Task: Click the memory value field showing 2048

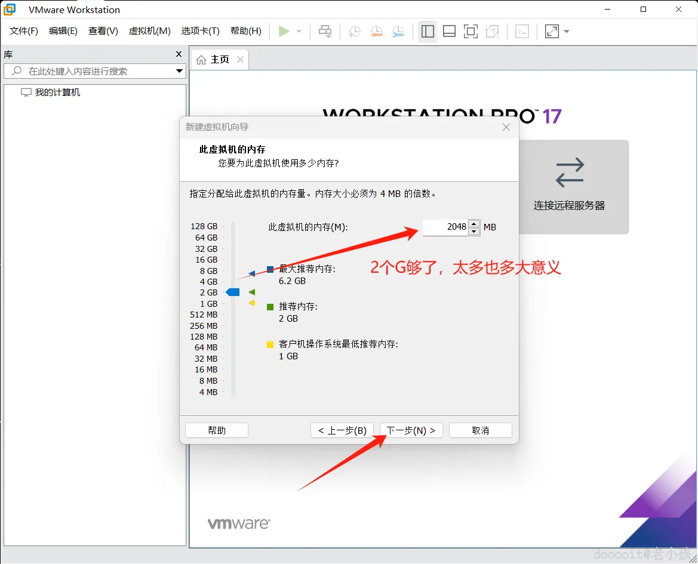Action: click(x=445, y=227)
